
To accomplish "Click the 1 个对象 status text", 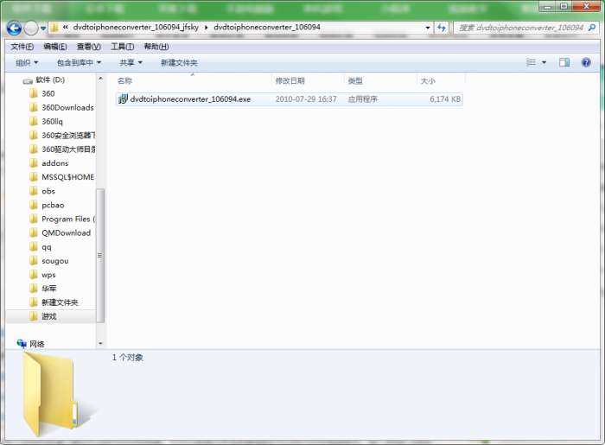I will tap(128, 358).
